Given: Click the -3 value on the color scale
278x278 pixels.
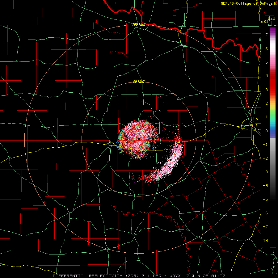Looking at the screenshot, I should pyautogui.click(x=265, y=172).
